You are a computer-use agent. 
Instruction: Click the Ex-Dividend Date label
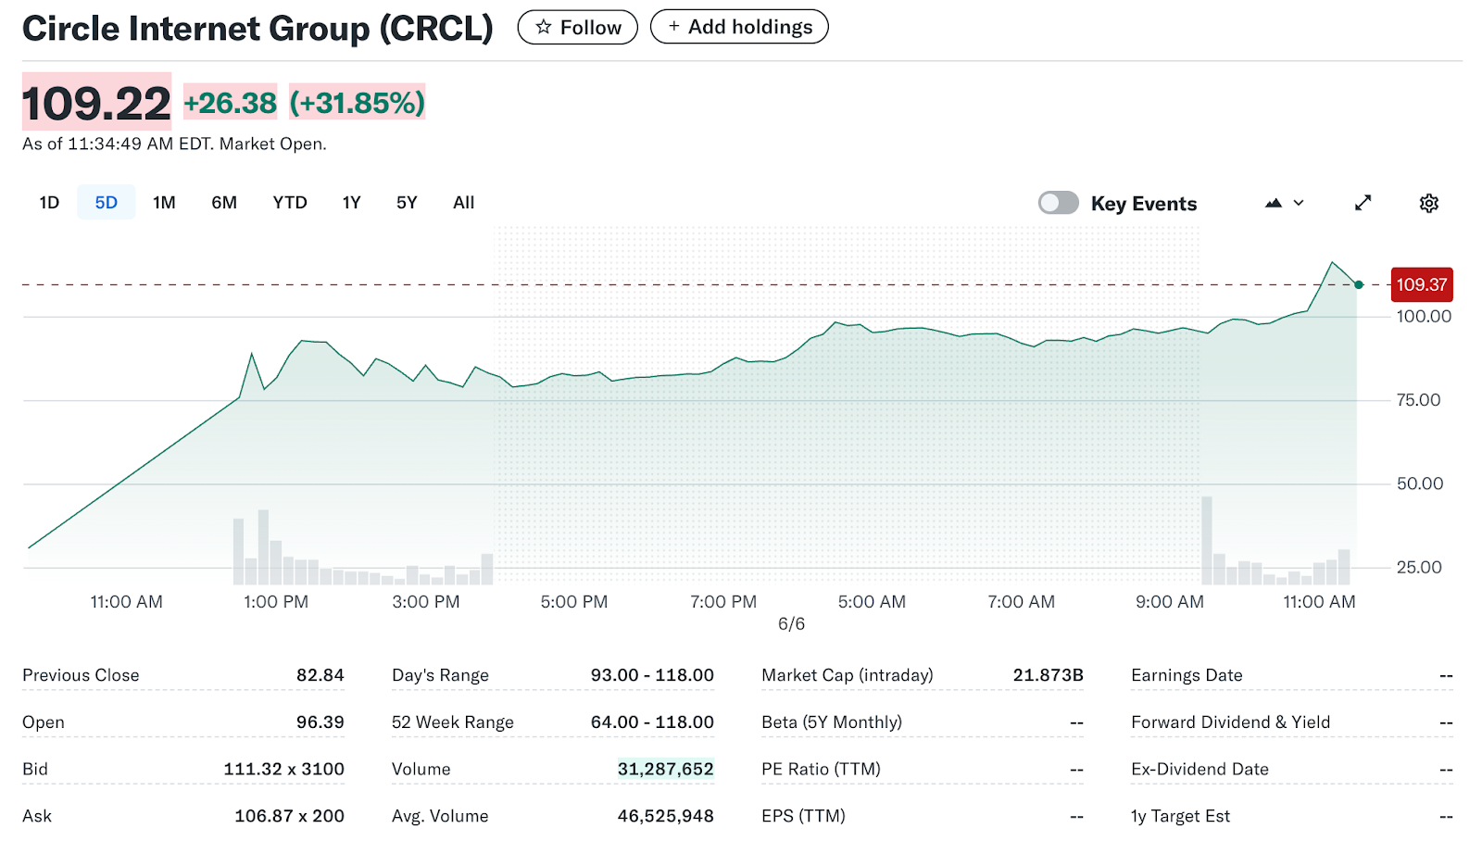tap(1199, 770)
